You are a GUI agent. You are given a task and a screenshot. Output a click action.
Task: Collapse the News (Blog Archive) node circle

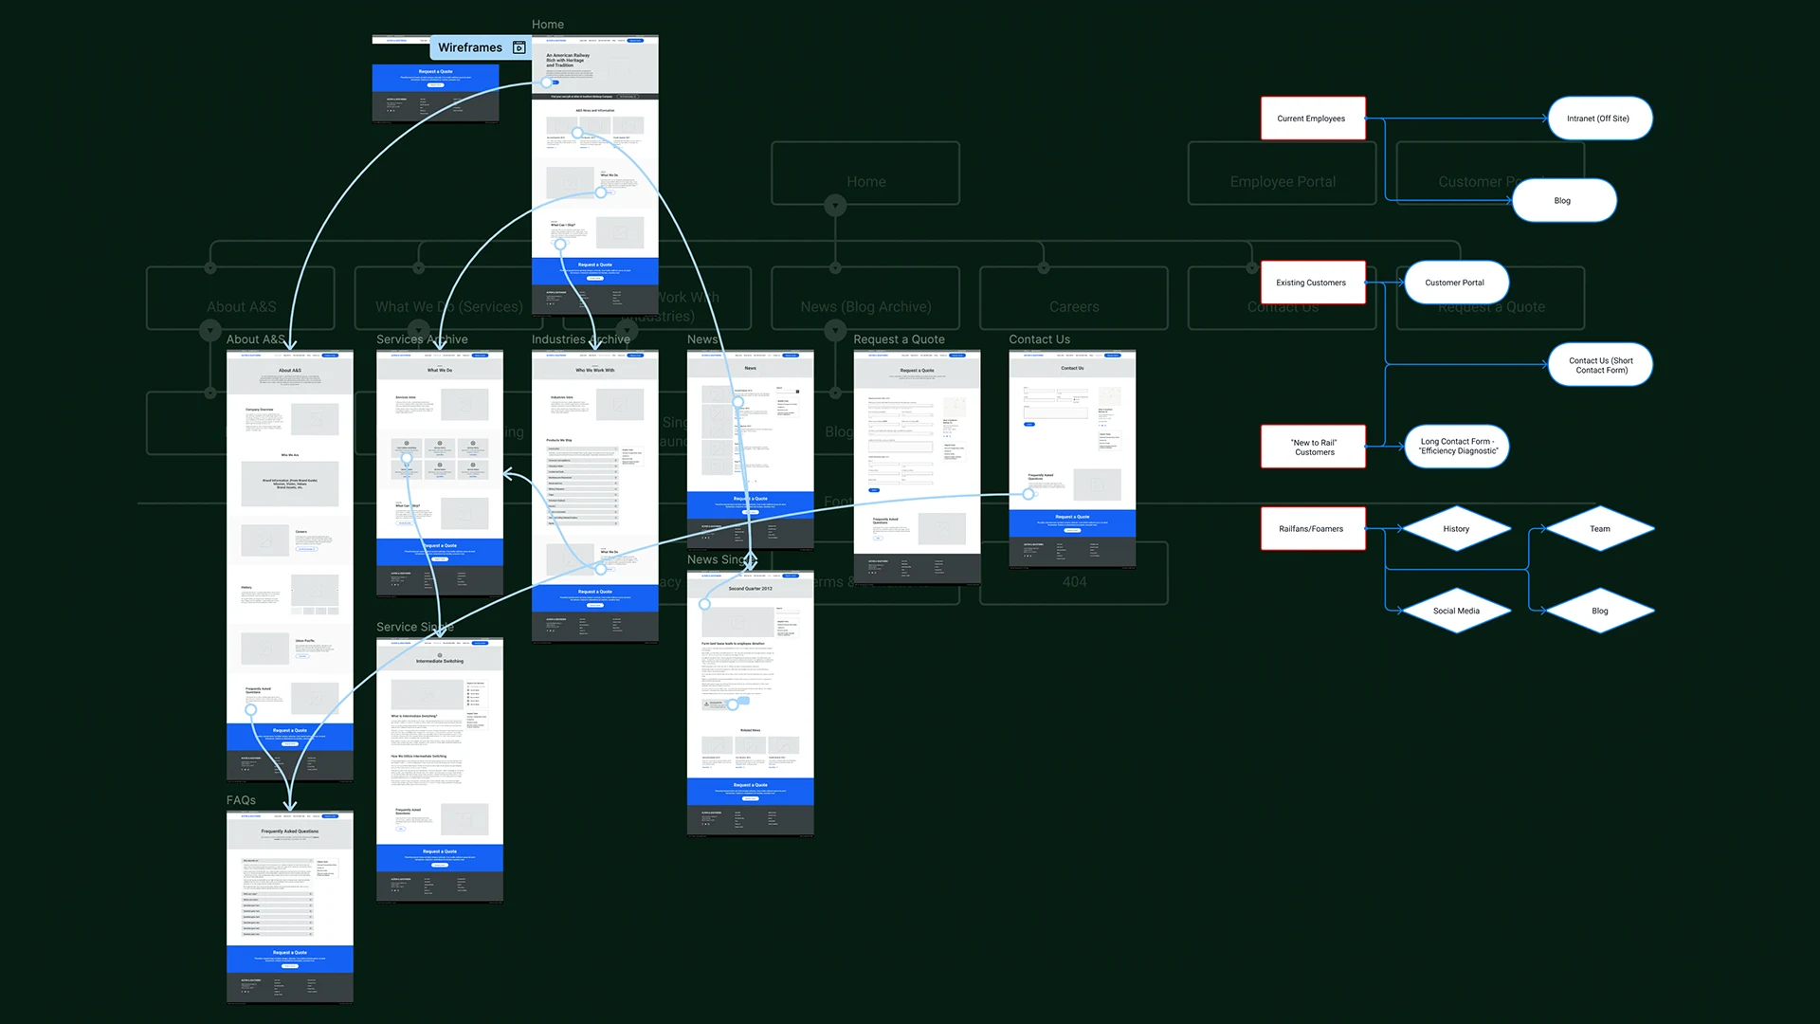[x=835, y=330]
